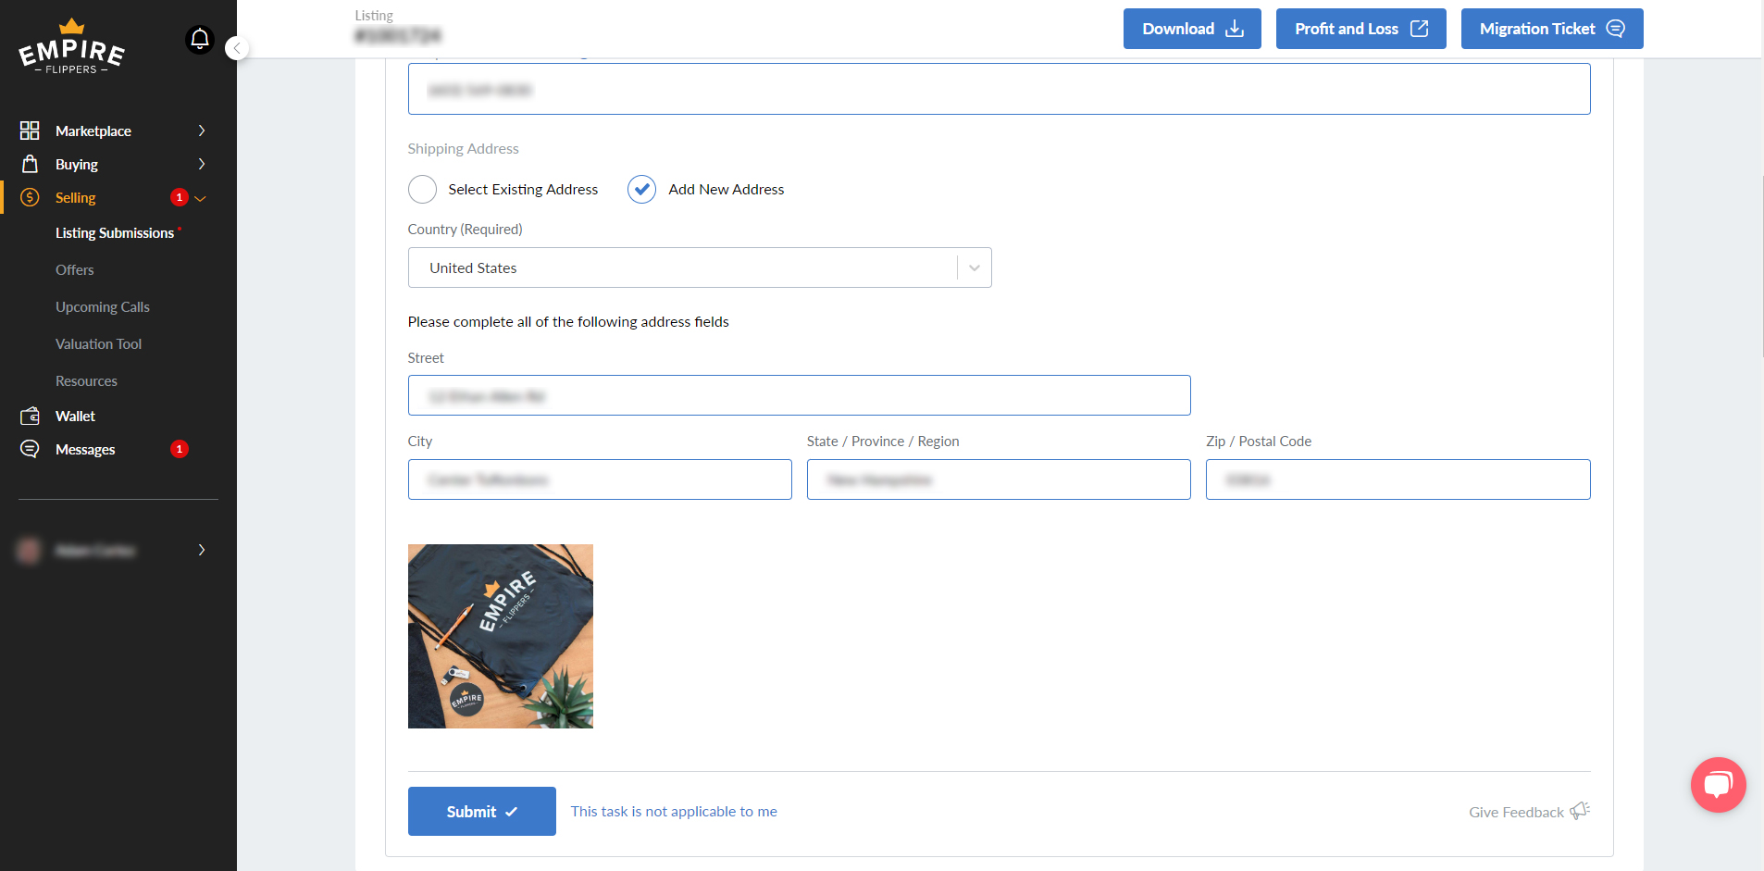The height and width of the screenshot is (871, 1764).
Task: Click 'This task is not applicable to me'
Action: point(674,812)
